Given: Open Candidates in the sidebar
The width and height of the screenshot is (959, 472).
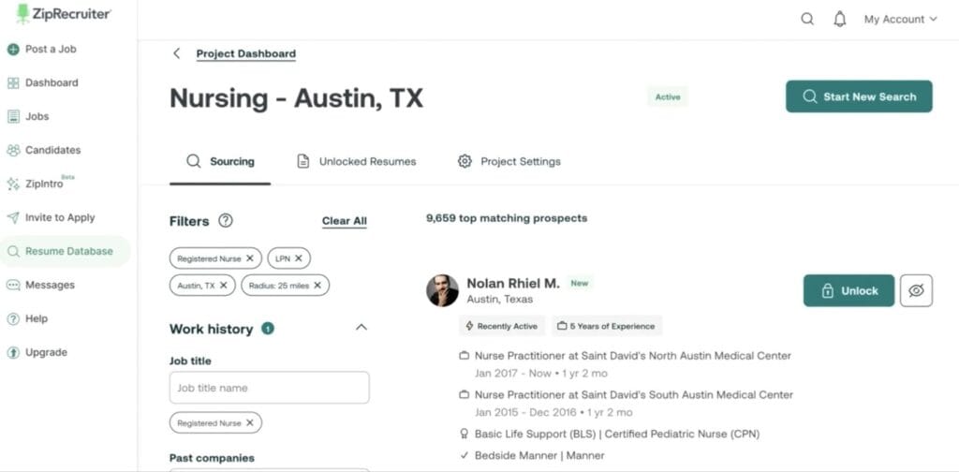Looking at the screenshot, I should click(x=44, y=150).
